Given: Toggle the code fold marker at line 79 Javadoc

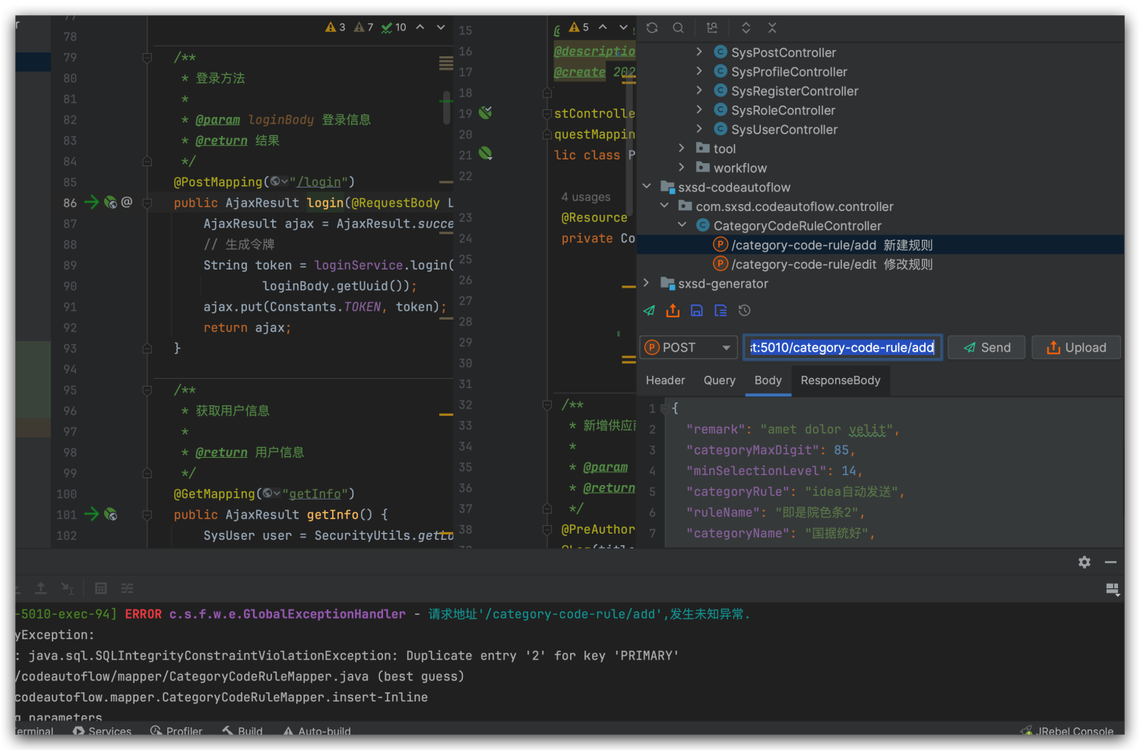Looking at the screenshot, I should [x=147, y=58].
